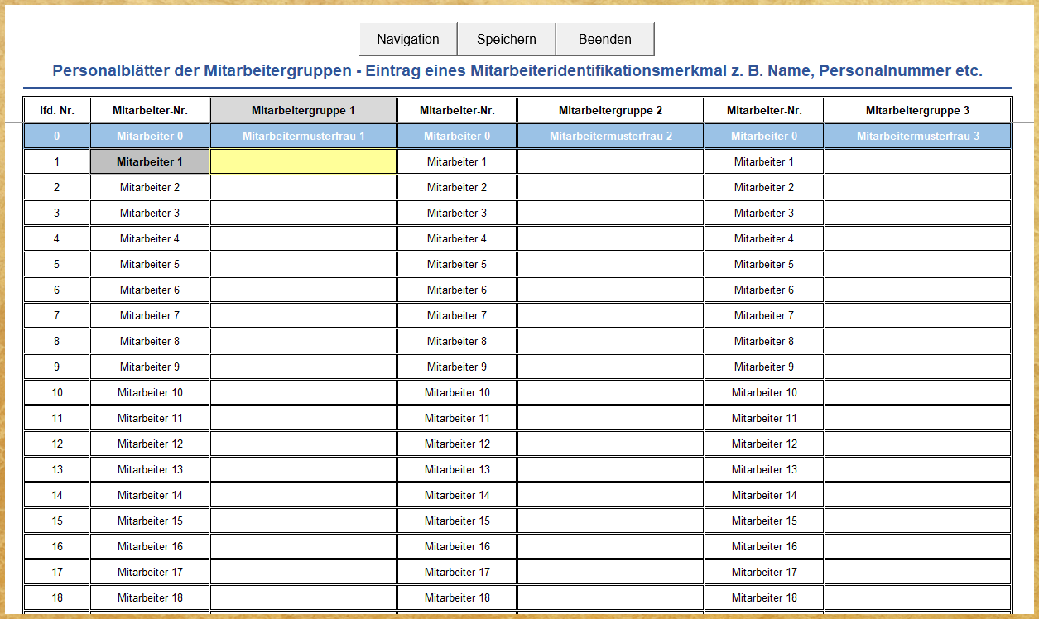This screenshot has width=1039, height=619.
Task: Click the highlighted Mitarbeiter 1 cell
Action: click(150, 162)
